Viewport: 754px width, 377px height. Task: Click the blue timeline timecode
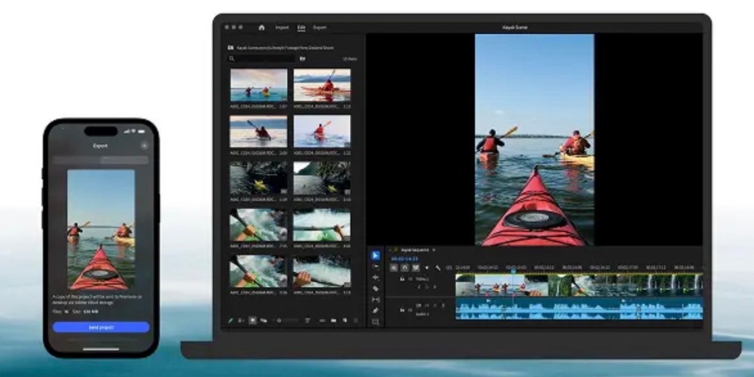point(404,258)
